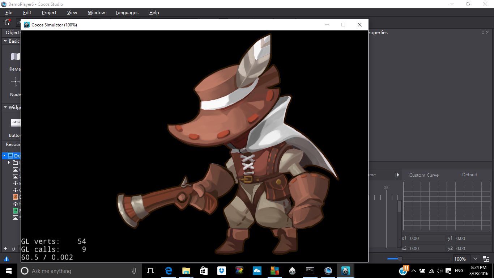Click the TileMap object icon
The height and width of the screenshot is (278, 494).
pos(16,56)
